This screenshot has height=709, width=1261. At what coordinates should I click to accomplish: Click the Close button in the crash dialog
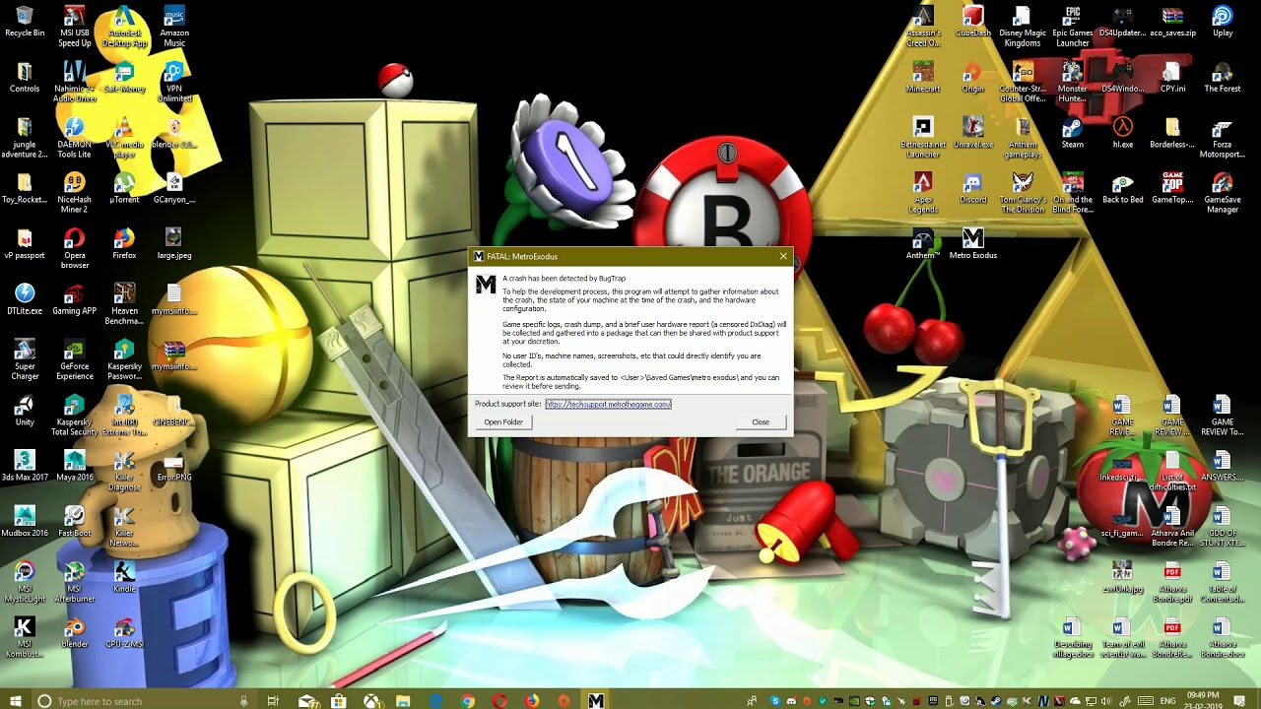pos(761,422)
